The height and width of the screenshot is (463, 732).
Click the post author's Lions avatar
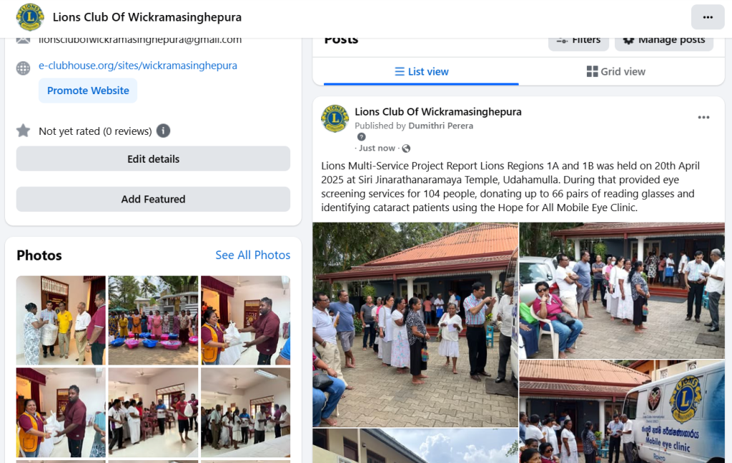(x=335, y=118)
